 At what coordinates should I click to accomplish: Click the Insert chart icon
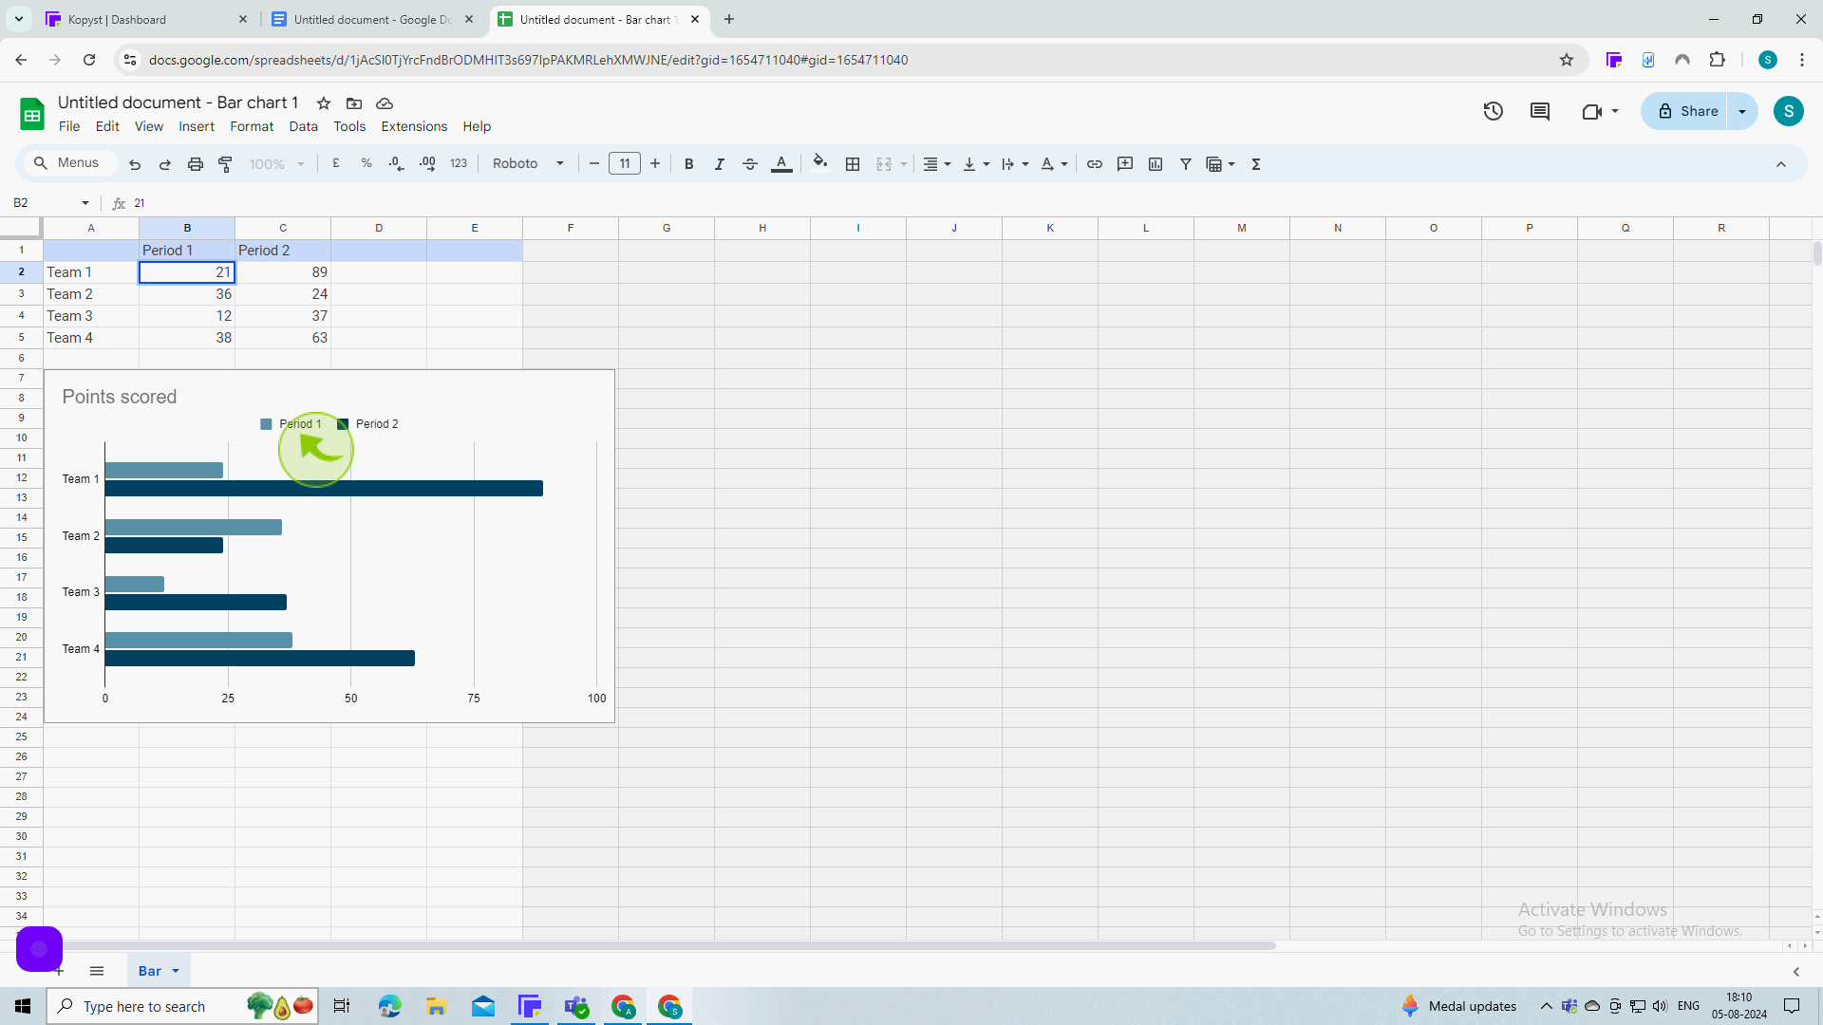point(1155,164)
